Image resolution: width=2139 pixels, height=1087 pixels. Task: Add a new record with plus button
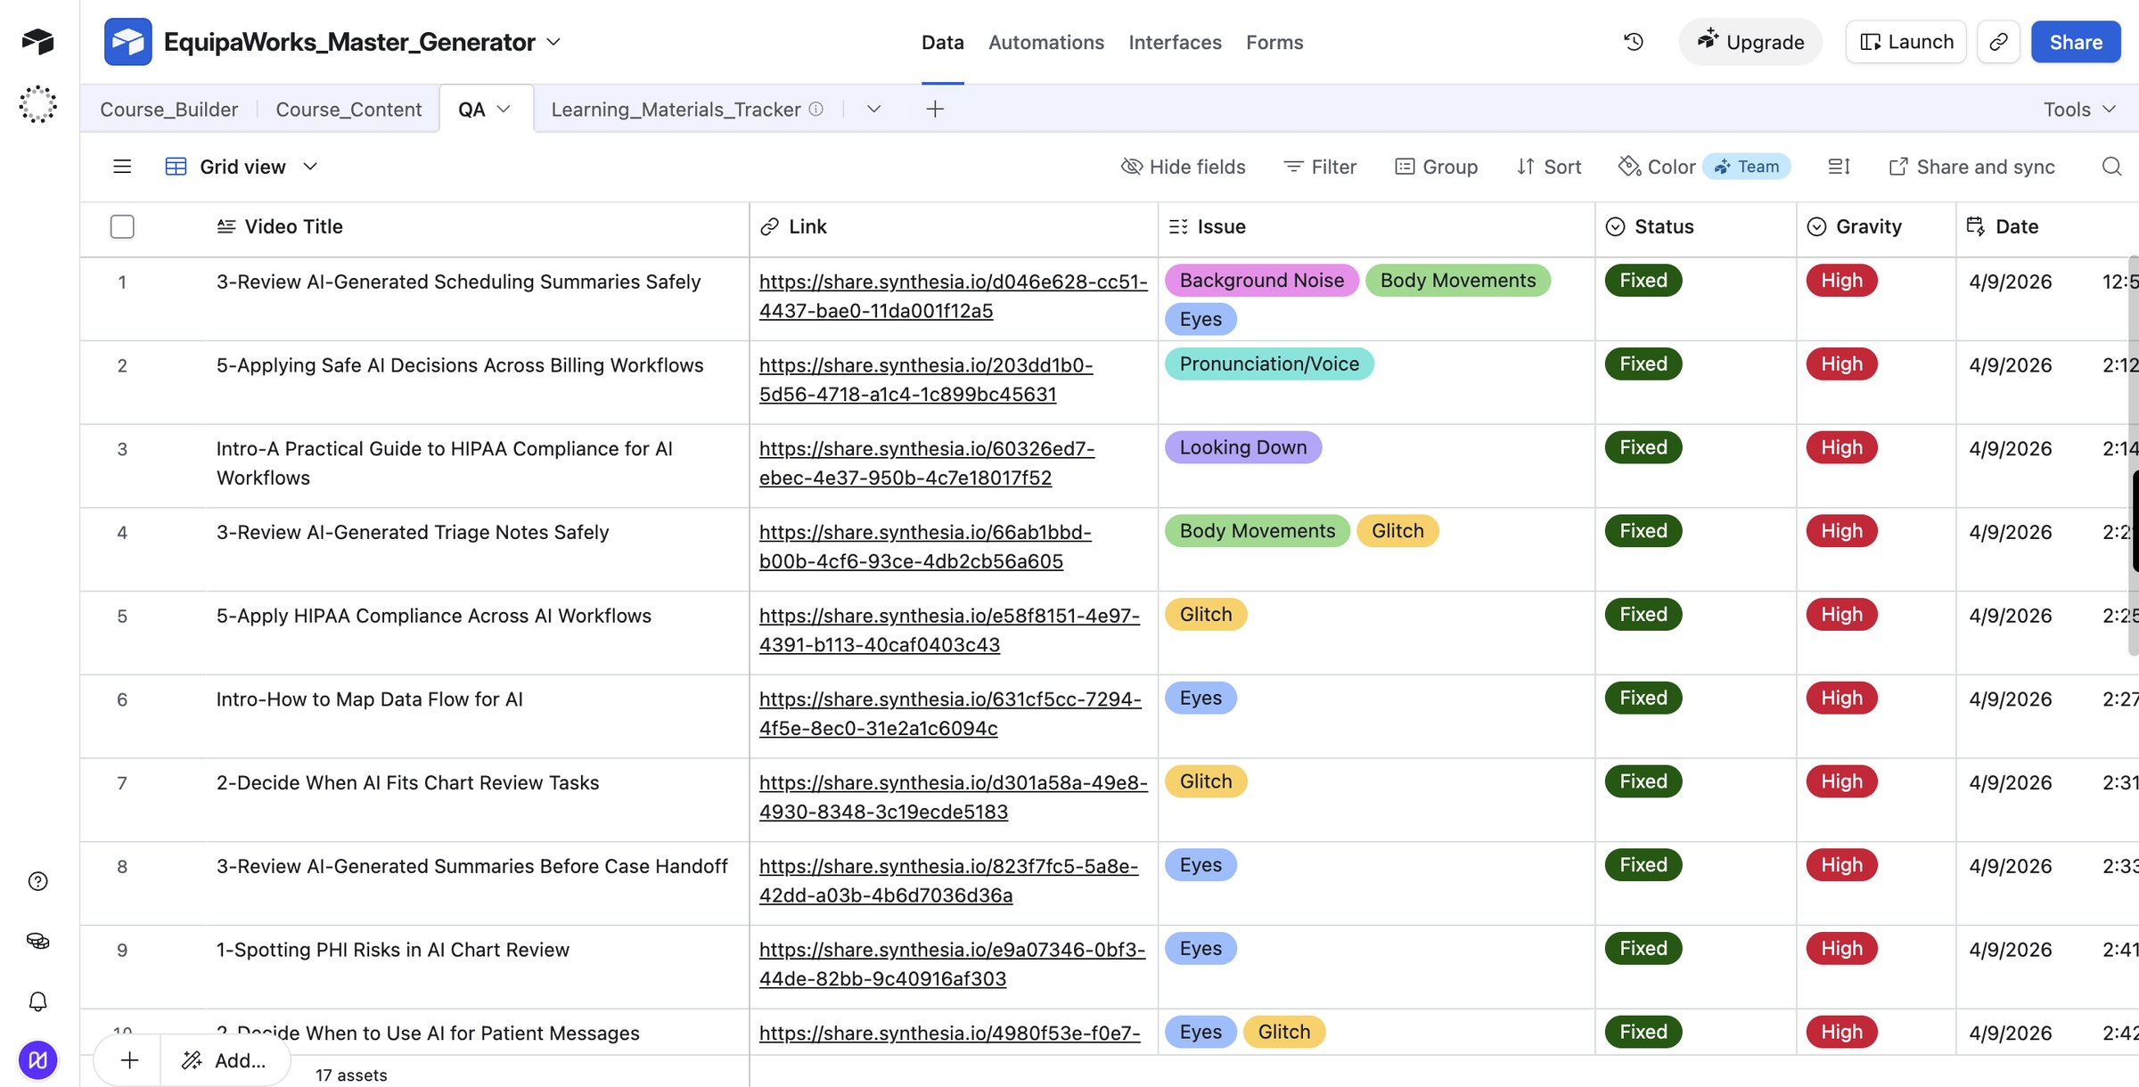[x=129, y=1060]
